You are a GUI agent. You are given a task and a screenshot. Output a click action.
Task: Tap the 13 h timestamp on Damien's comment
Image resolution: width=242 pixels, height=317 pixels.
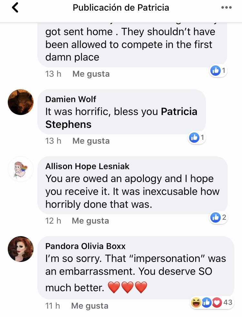53,141
